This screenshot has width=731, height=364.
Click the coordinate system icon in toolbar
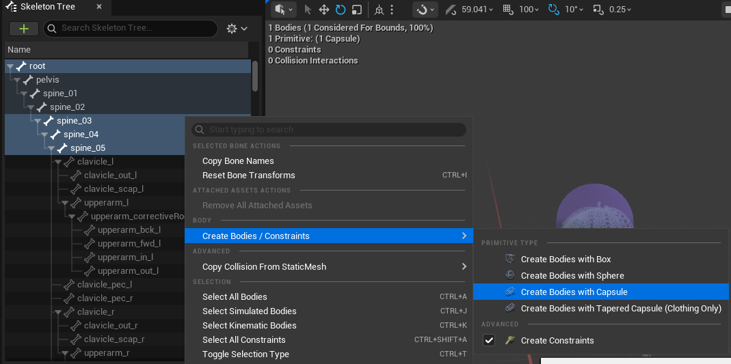click(x=379, y=10)
